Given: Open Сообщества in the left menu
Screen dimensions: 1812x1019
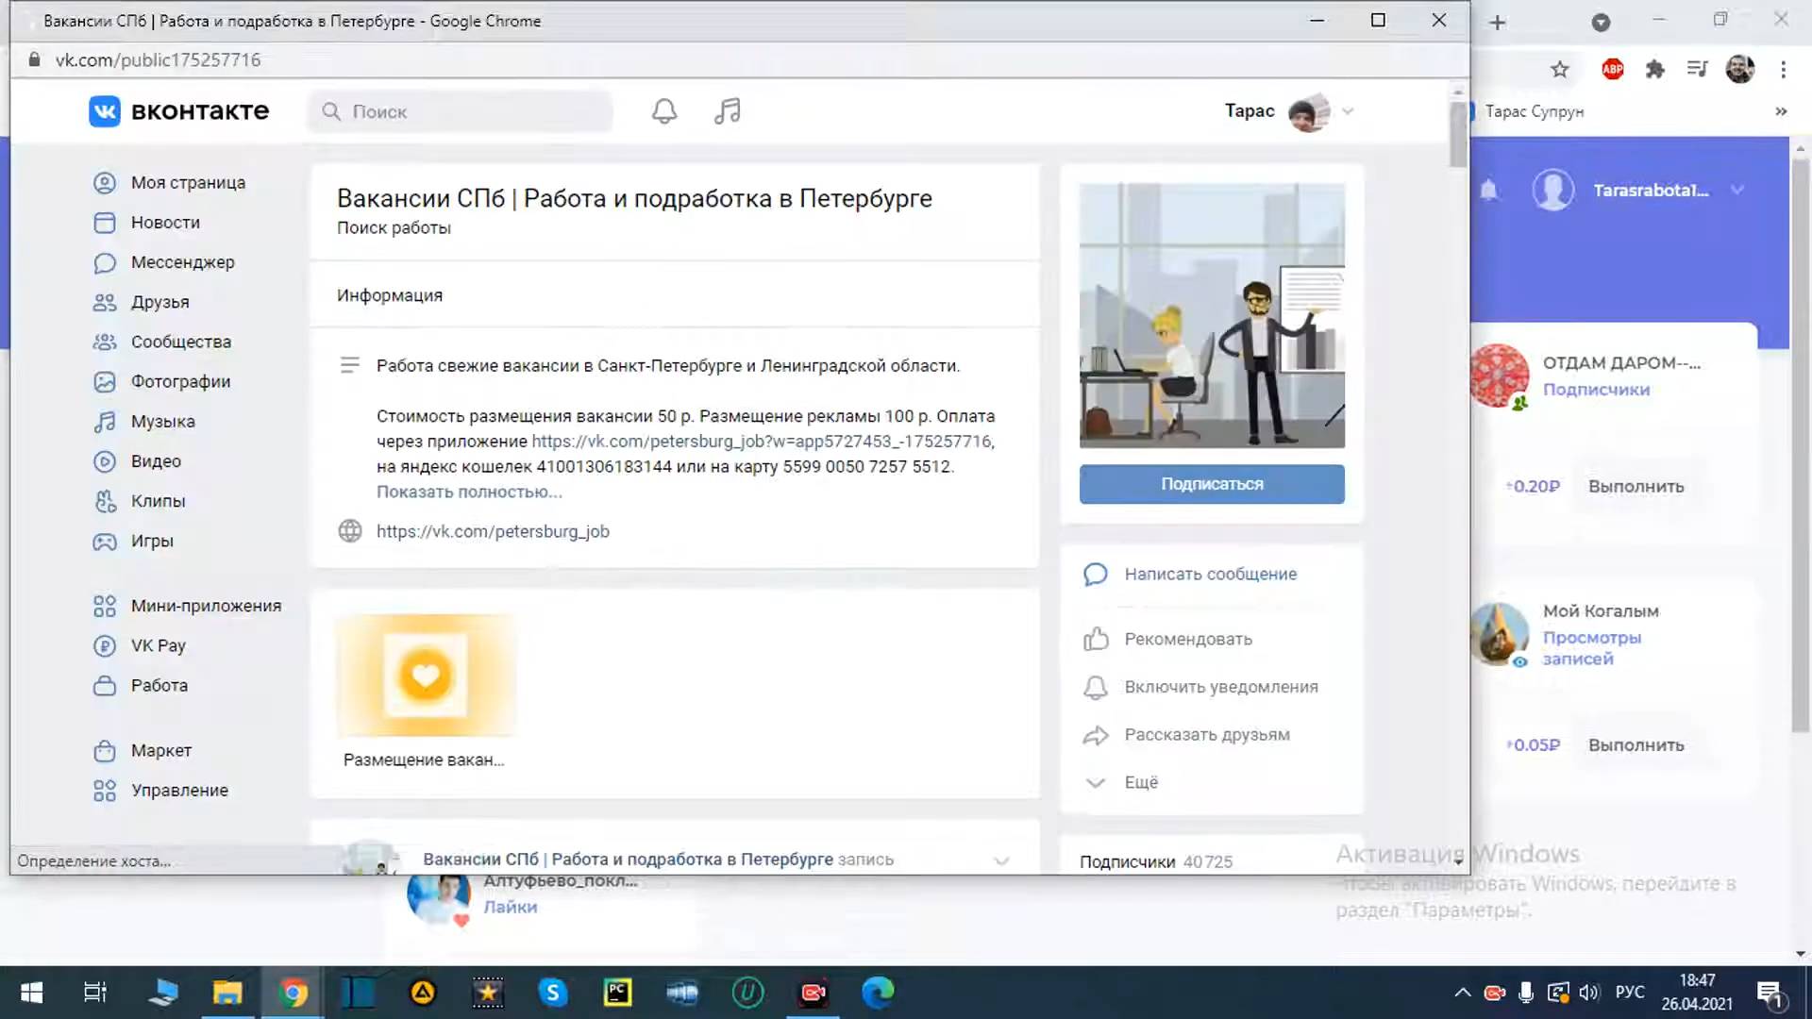Looking at the screenshot, I should [180, 342].
